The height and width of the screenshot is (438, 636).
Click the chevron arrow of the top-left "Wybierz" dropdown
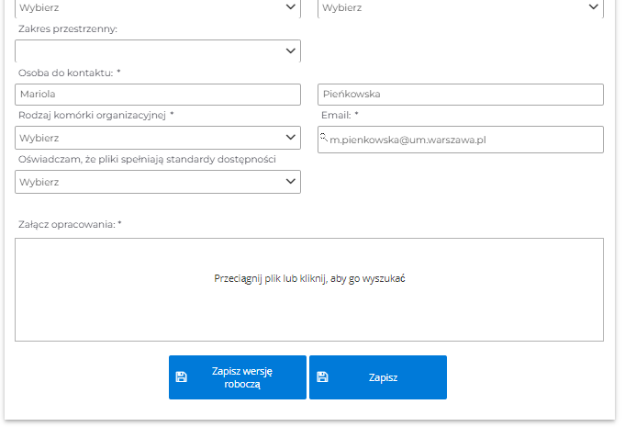click(x=291, y=7)
